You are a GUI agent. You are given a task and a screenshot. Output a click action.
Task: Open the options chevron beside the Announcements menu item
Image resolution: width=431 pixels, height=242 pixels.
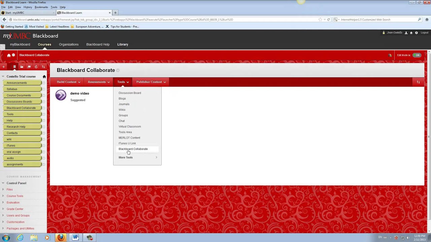click(44, 83)
